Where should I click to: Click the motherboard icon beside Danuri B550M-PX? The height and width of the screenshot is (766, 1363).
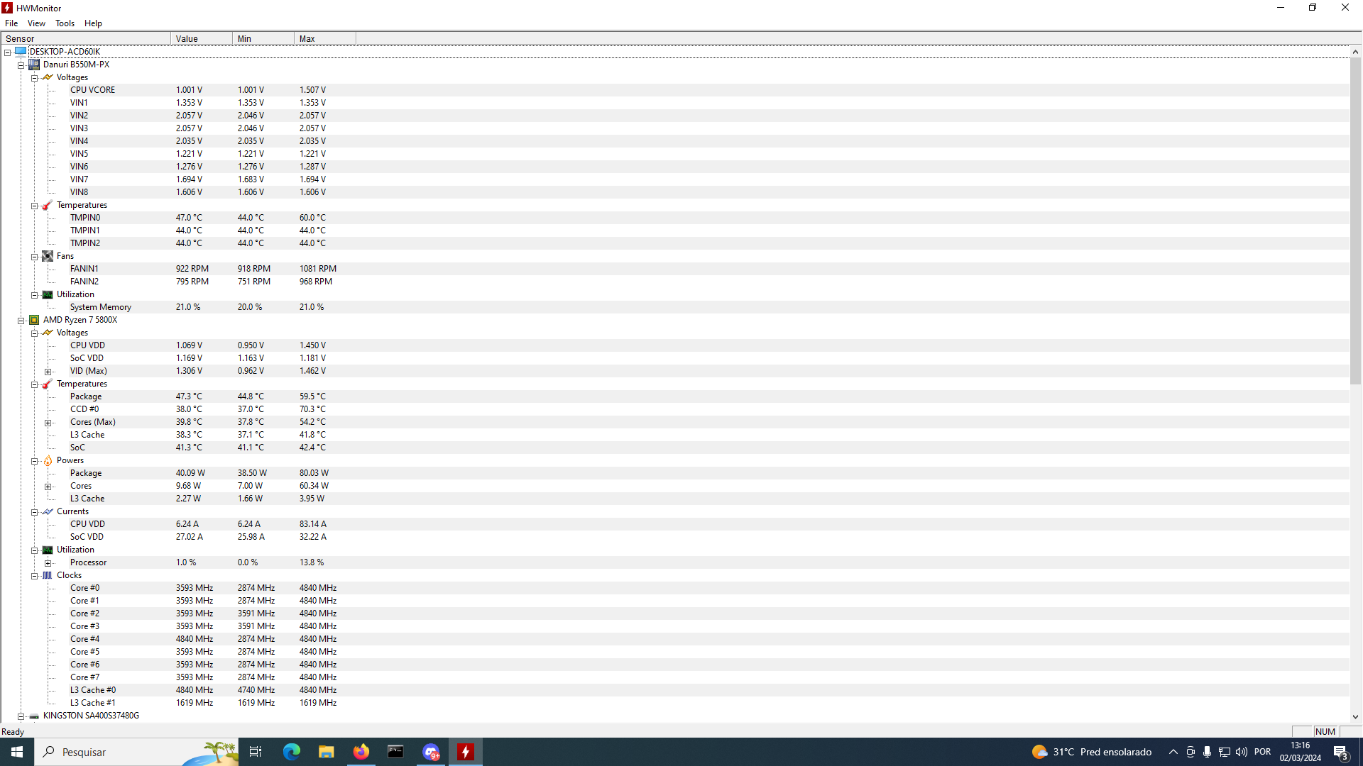coord(34,64)
